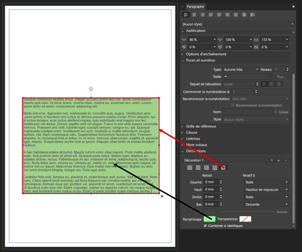Viewport: 302px width, 252px height.
Task: Toggle Combiner si identiques checkbox
Action: click(x=205, y=225)
